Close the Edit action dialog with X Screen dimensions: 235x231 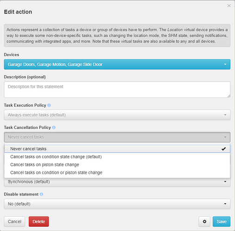coord(229,6)
